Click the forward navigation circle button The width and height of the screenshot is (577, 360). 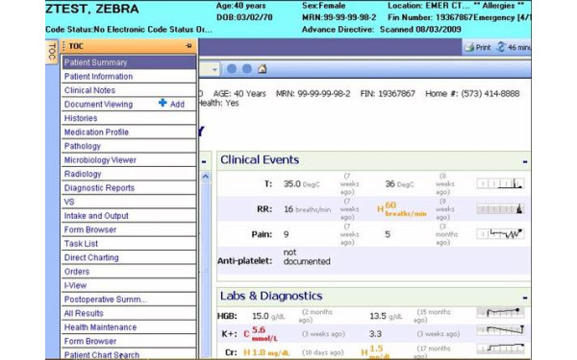click(x=247, y=69)
